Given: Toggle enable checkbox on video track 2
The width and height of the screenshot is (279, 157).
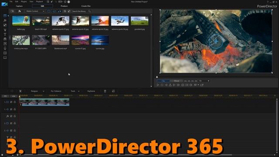Looking at the screenshot, I should point(11,123).
